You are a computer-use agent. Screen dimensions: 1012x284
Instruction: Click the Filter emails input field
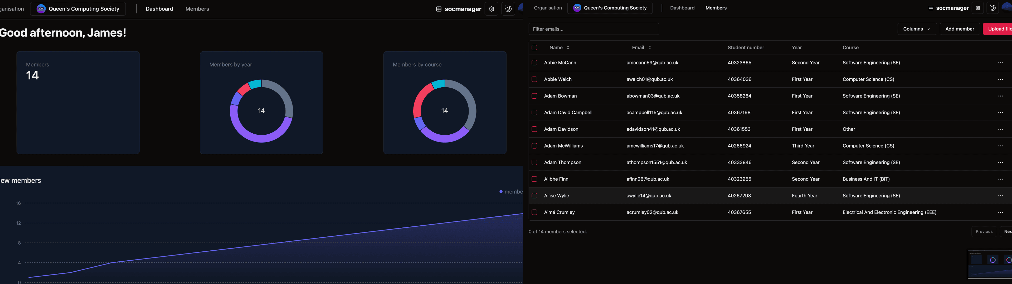(x=593, y=29)
